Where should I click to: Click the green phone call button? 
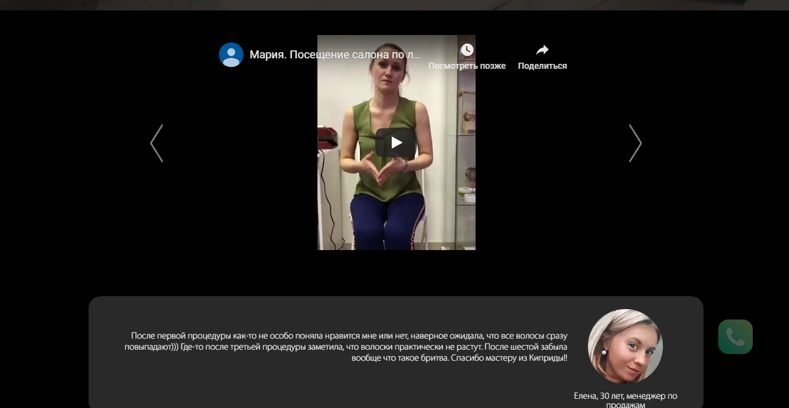(735, 337)
